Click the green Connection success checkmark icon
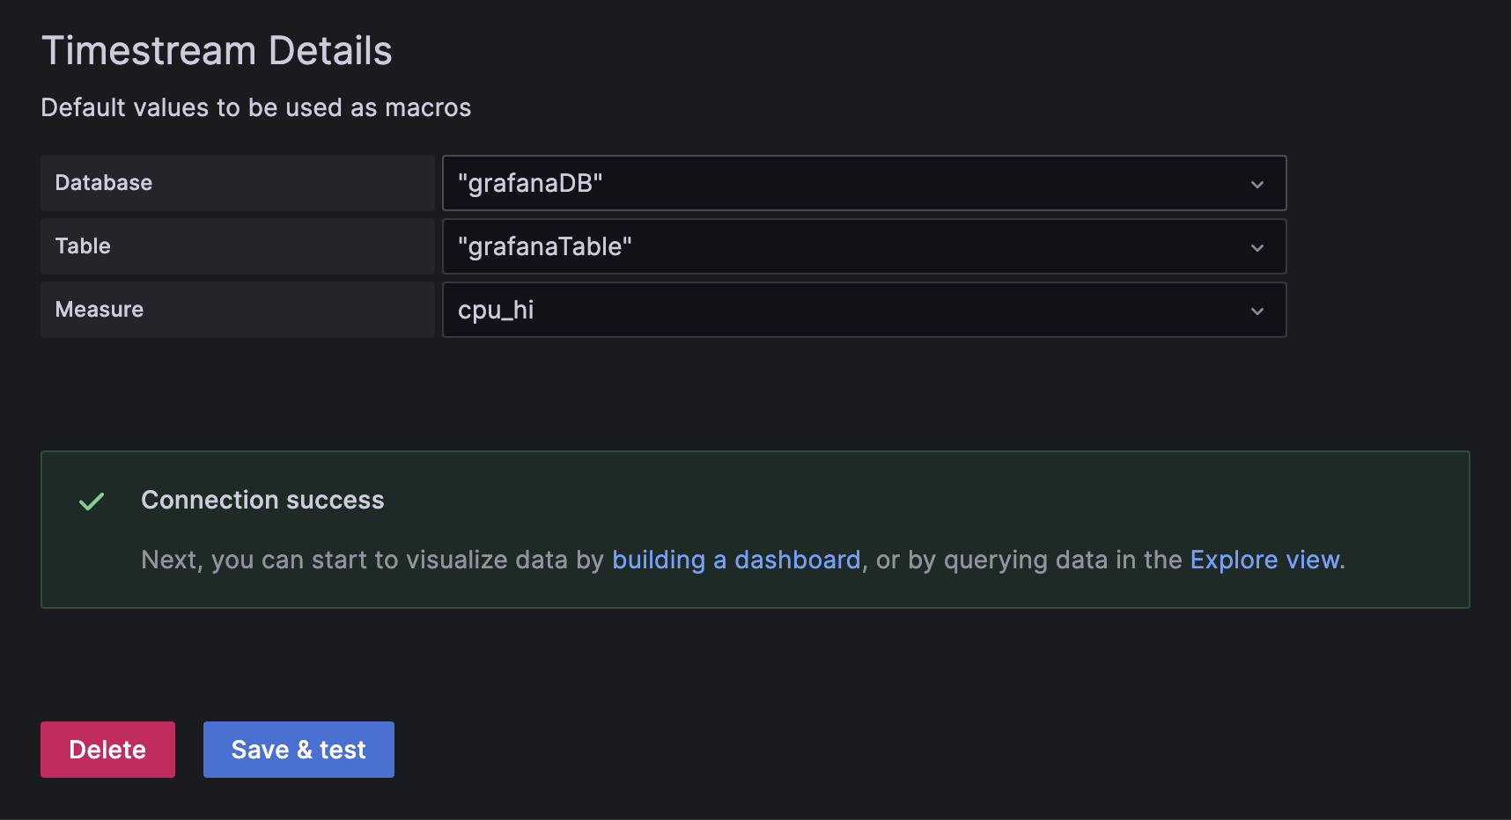Screen dimensions: 1511x820 tap(92, 502)
